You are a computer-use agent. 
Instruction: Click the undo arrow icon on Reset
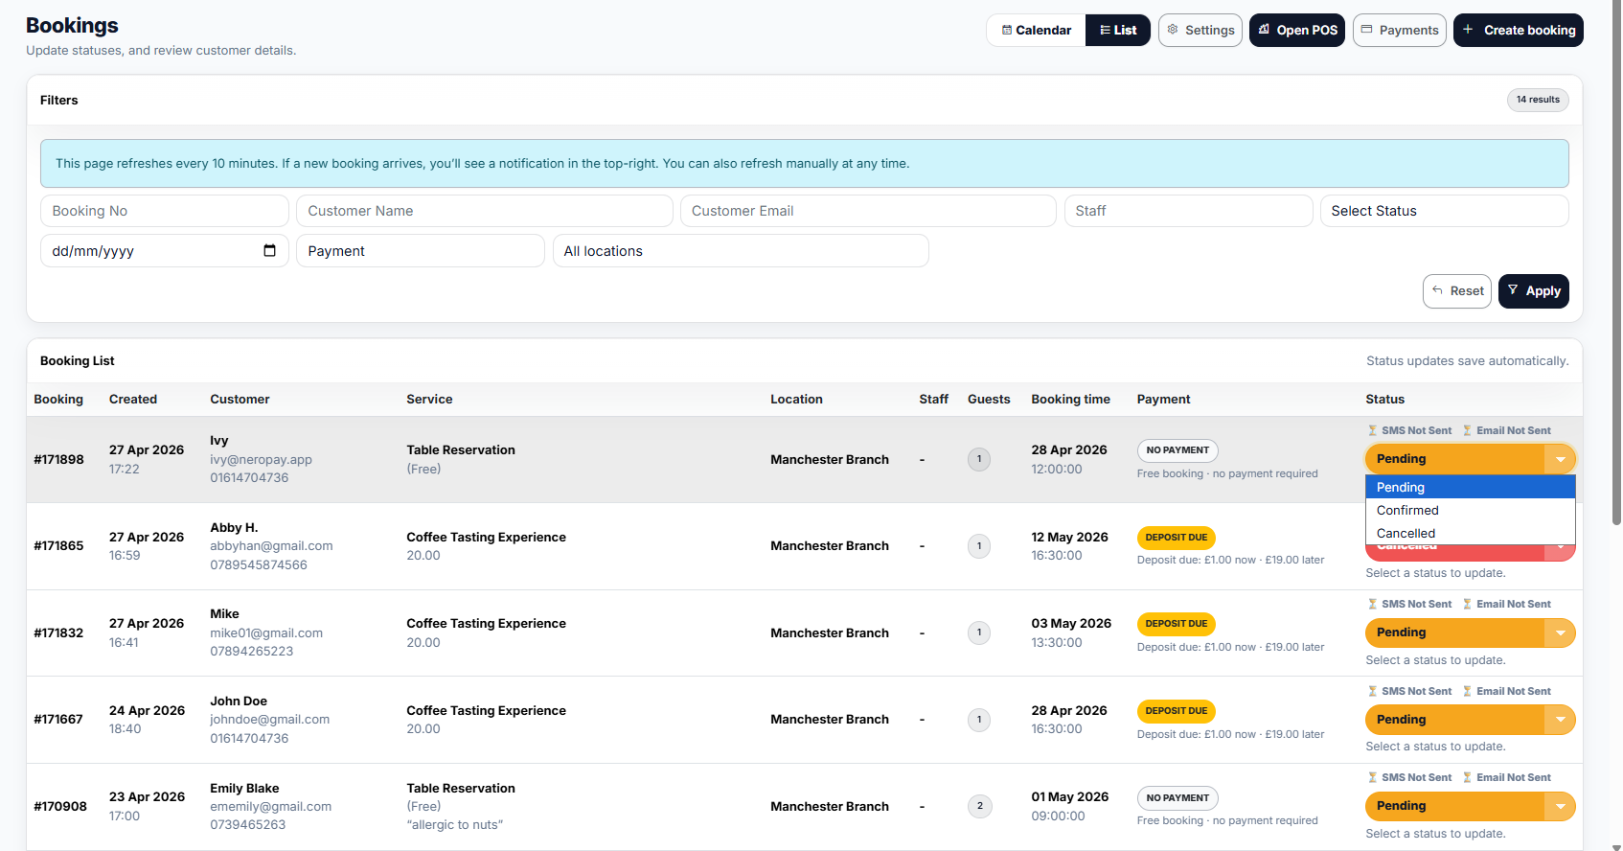(x=1437, y=290)
